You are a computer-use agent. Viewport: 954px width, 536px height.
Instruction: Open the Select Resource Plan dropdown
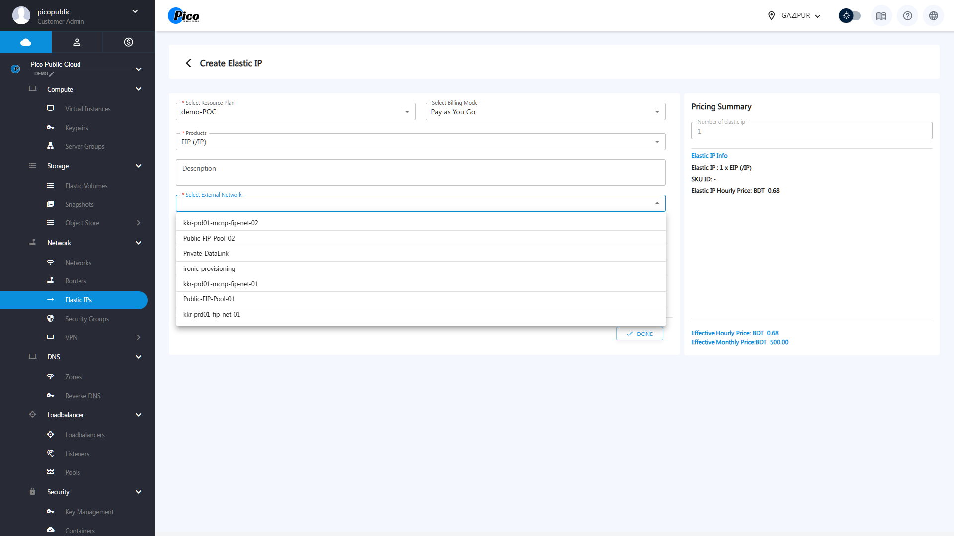tap(296, 112)
